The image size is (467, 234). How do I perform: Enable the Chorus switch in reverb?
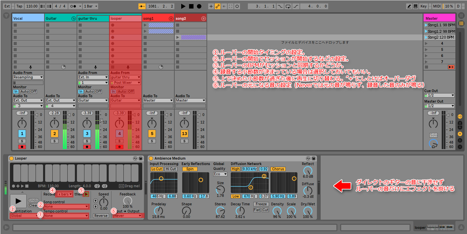278,169
